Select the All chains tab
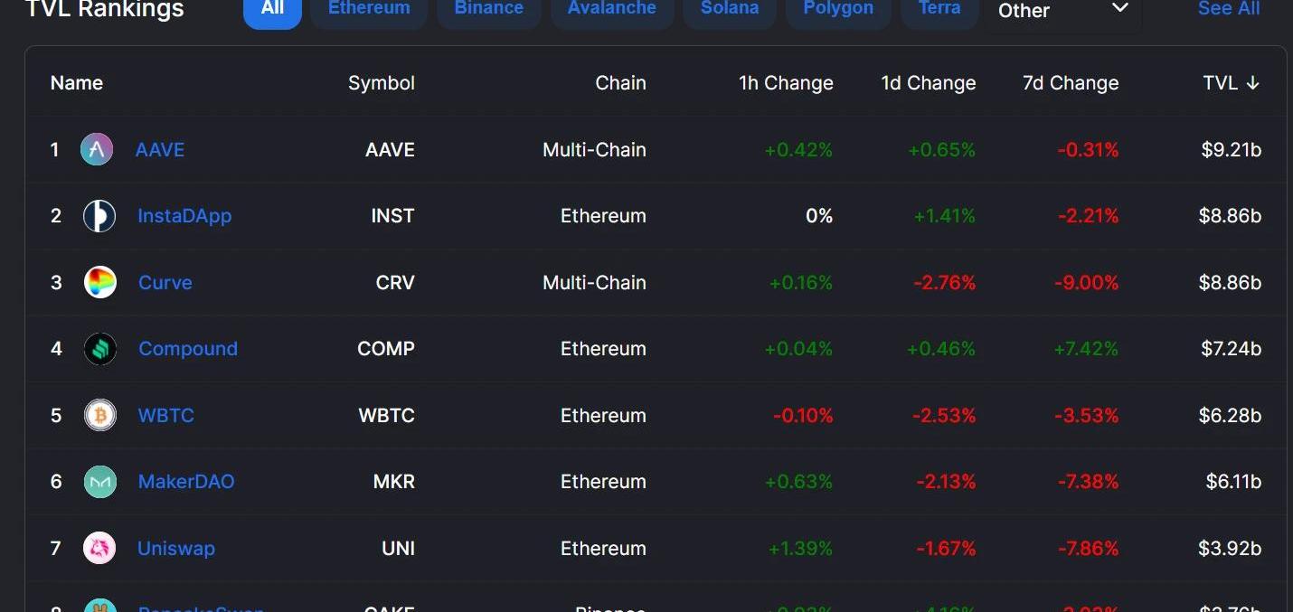Screen dimensions: 1293x612 point(272,9)
